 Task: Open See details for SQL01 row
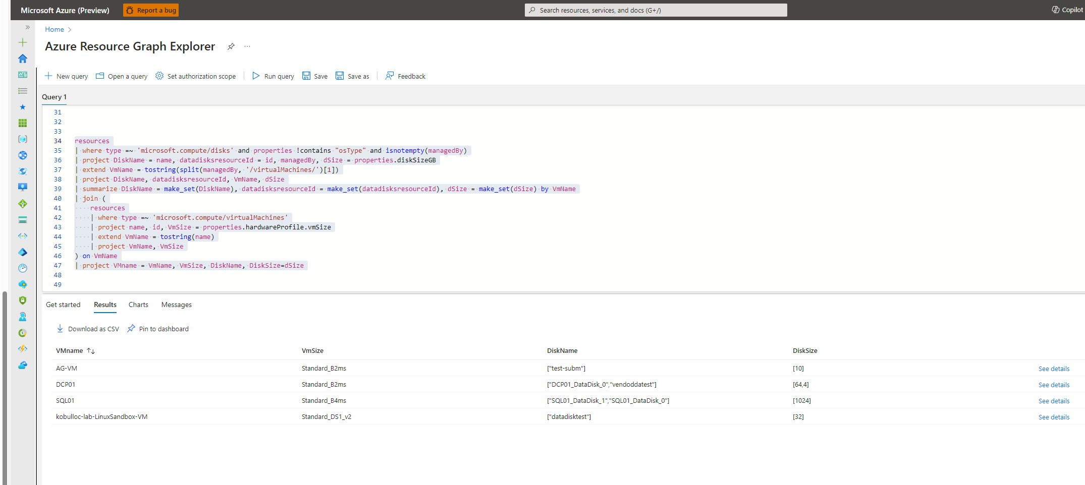1054,401
